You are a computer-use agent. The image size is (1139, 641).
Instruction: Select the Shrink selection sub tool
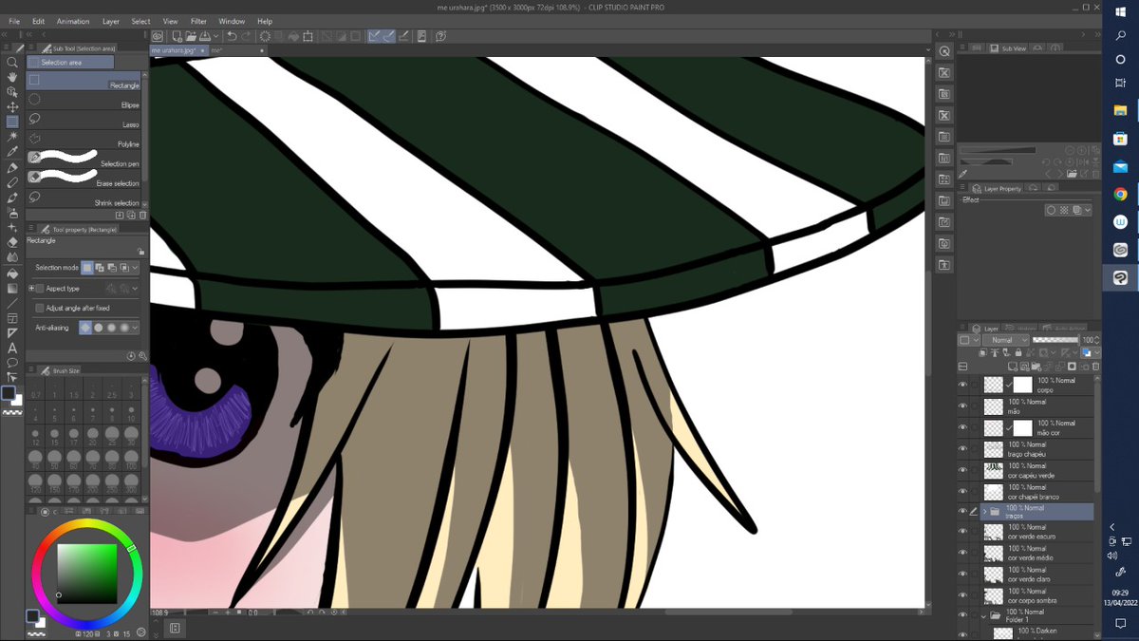pyautogui.click(x=85, y=198)
